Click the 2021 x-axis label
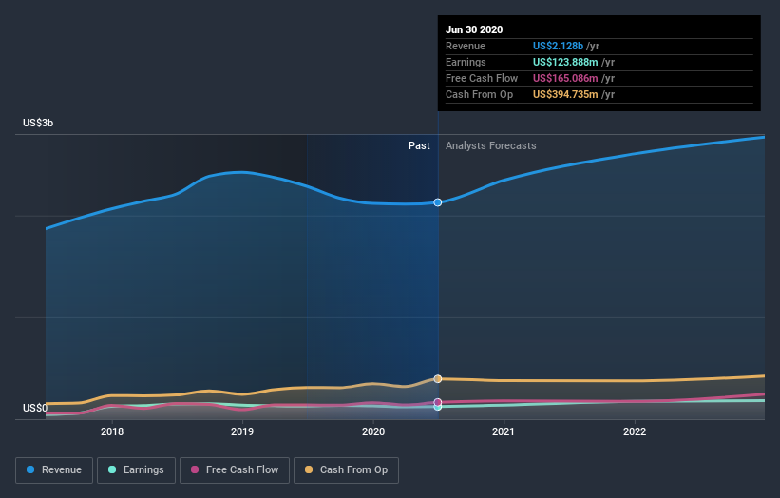 pyautogui.click(x=504, y=431)
